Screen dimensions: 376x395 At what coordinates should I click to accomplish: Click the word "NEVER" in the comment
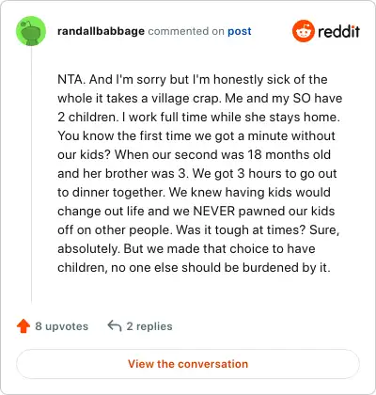214,211
